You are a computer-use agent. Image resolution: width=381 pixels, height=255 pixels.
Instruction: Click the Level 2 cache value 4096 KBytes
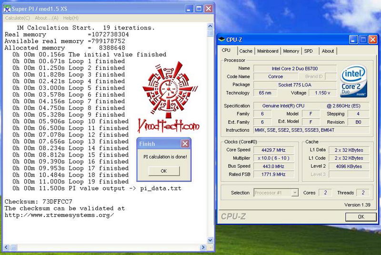tap(349, 166)
